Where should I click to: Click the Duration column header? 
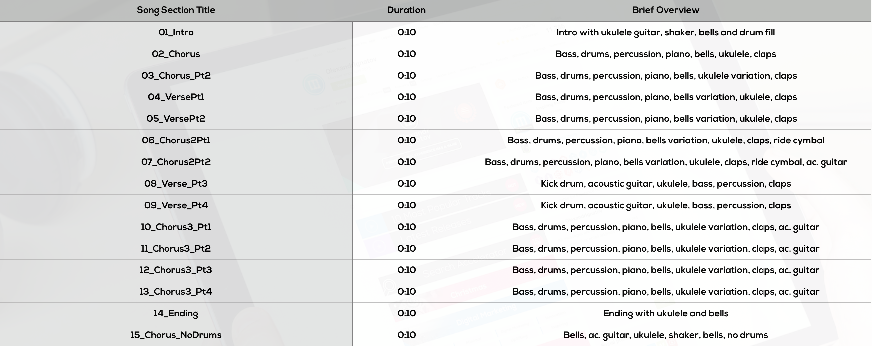click(x=406, y=10)
